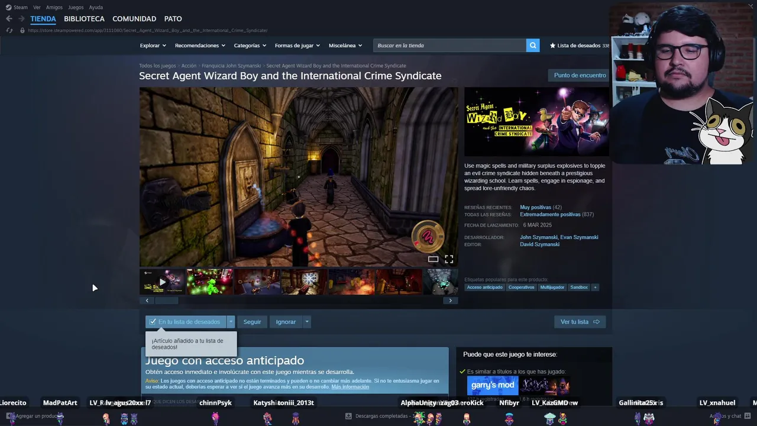Select the 'Acceso anticipado' tag
The image size is (757, 426).
[x=484, y=288]
